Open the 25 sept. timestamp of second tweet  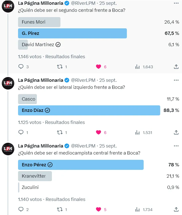(x=108, y=80)
